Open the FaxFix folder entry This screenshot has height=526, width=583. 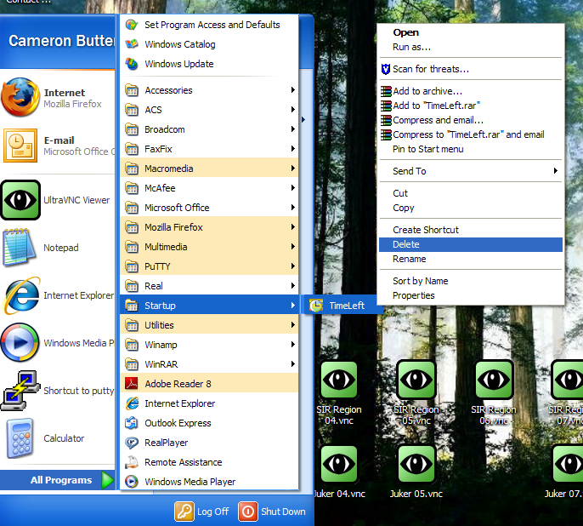[x=209, y=149]
